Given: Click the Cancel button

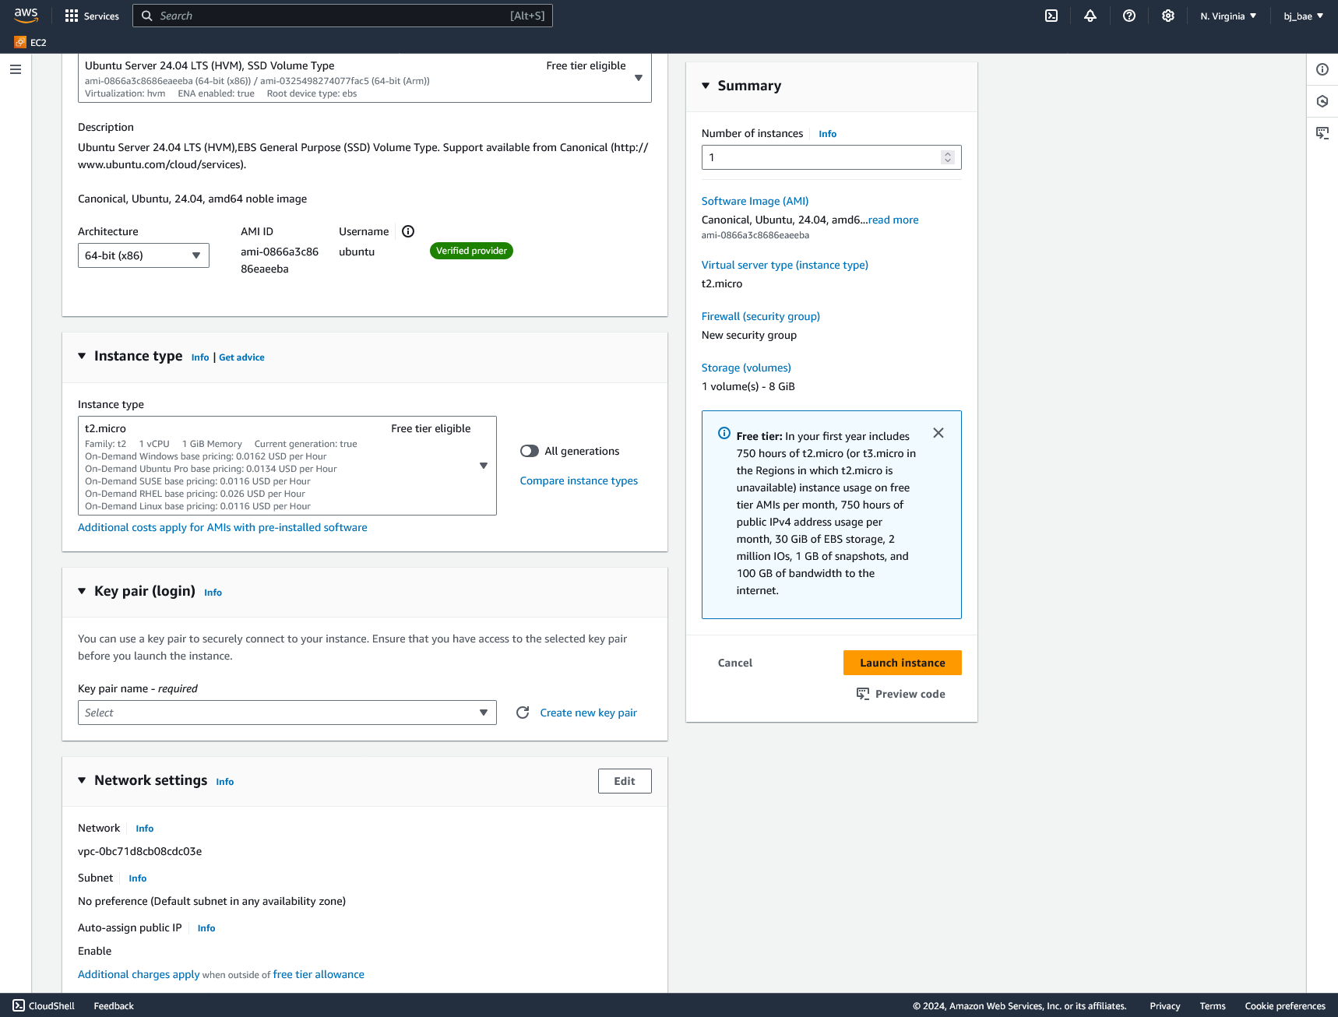Looking at the screenshot, I should [x=735, y=663].
